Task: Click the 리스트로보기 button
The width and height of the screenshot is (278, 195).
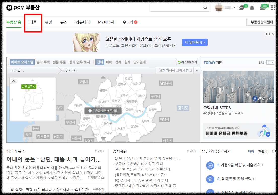Action: tap(187, 62)
